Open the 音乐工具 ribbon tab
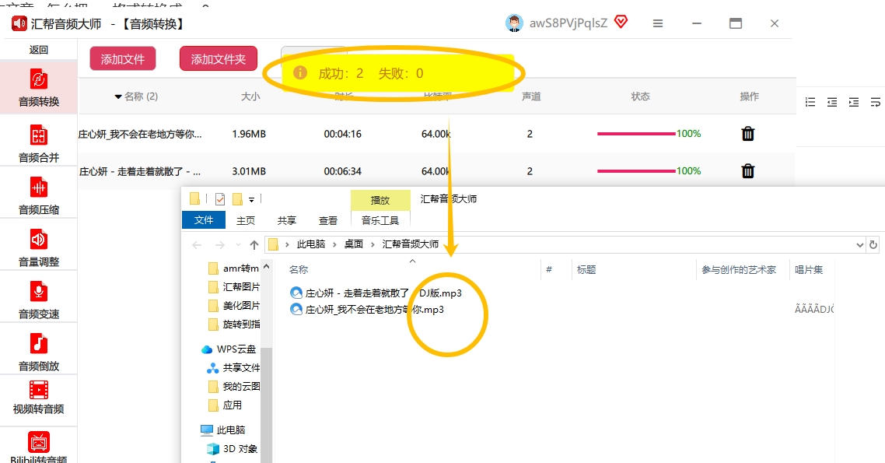 click(380, 220)
